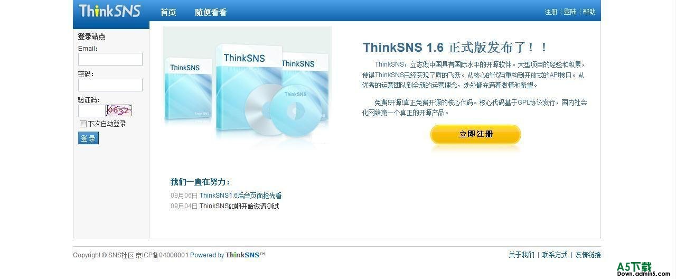Toggle the 下次自动登录 checkbox
Viewport: 676px width, 279px height.
(83, 124)
